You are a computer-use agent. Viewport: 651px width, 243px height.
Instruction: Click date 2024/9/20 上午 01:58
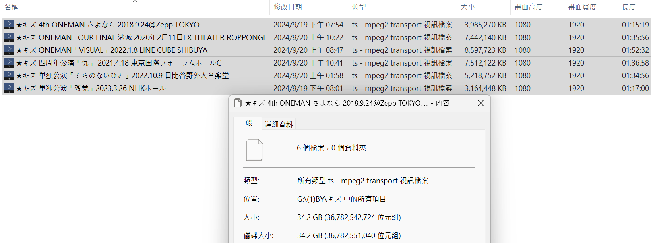point(308,75)
